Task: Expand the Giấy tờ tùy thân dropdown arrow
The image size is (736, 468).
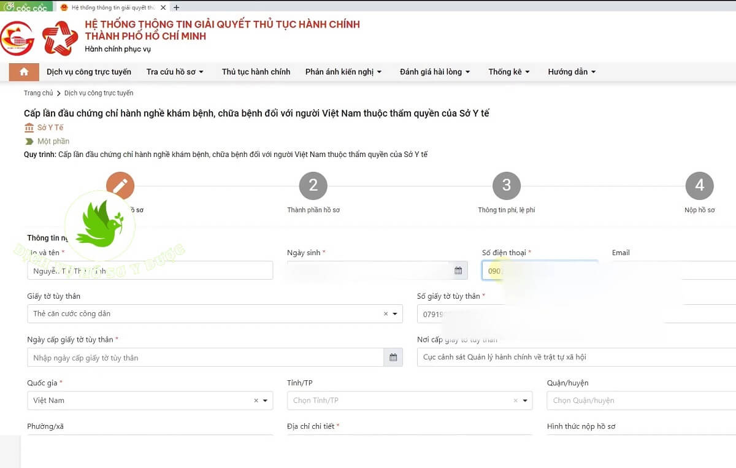Action: point(396,314)
